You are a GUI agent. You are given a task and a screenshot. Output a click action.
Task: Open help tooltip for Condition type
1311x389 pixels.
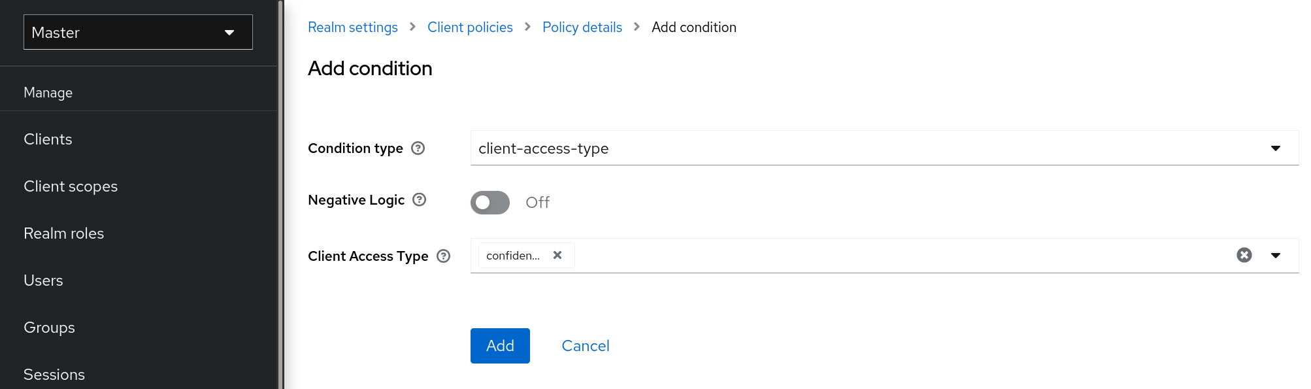pos(418,148)
